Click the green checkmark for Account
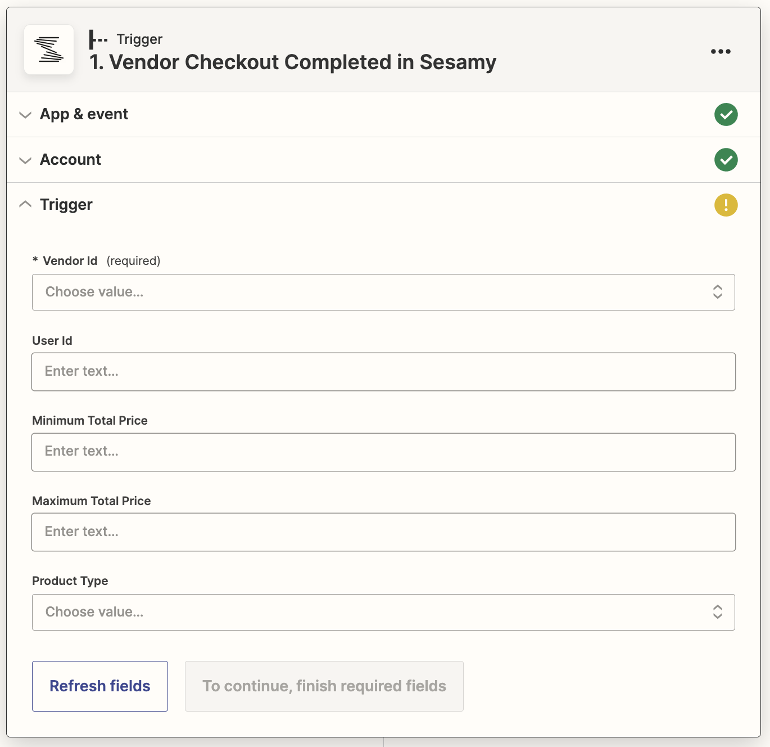The width and height of the screenshot is (770, 747). pos(726,160)
